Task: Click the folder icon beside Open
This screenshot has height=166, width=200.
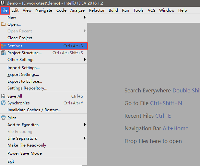Action: point(3,24)
